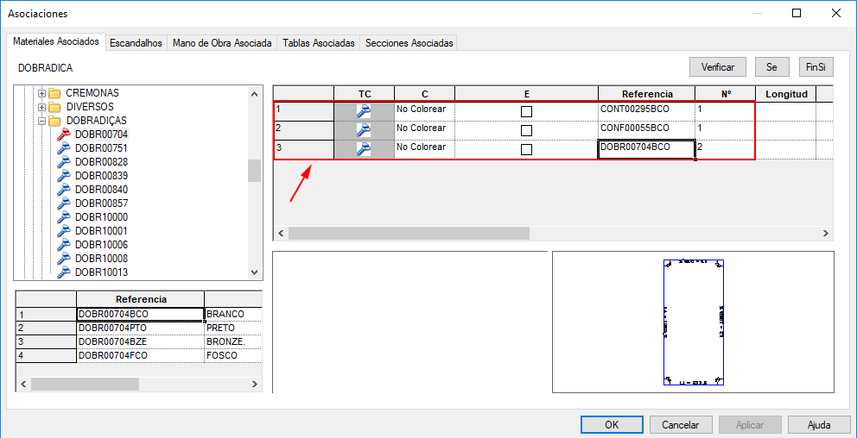Viewport: 857px width, 438px height.
Task: Enable the E checkbox for DOBR00704BCO row
Action: point(526,149)
